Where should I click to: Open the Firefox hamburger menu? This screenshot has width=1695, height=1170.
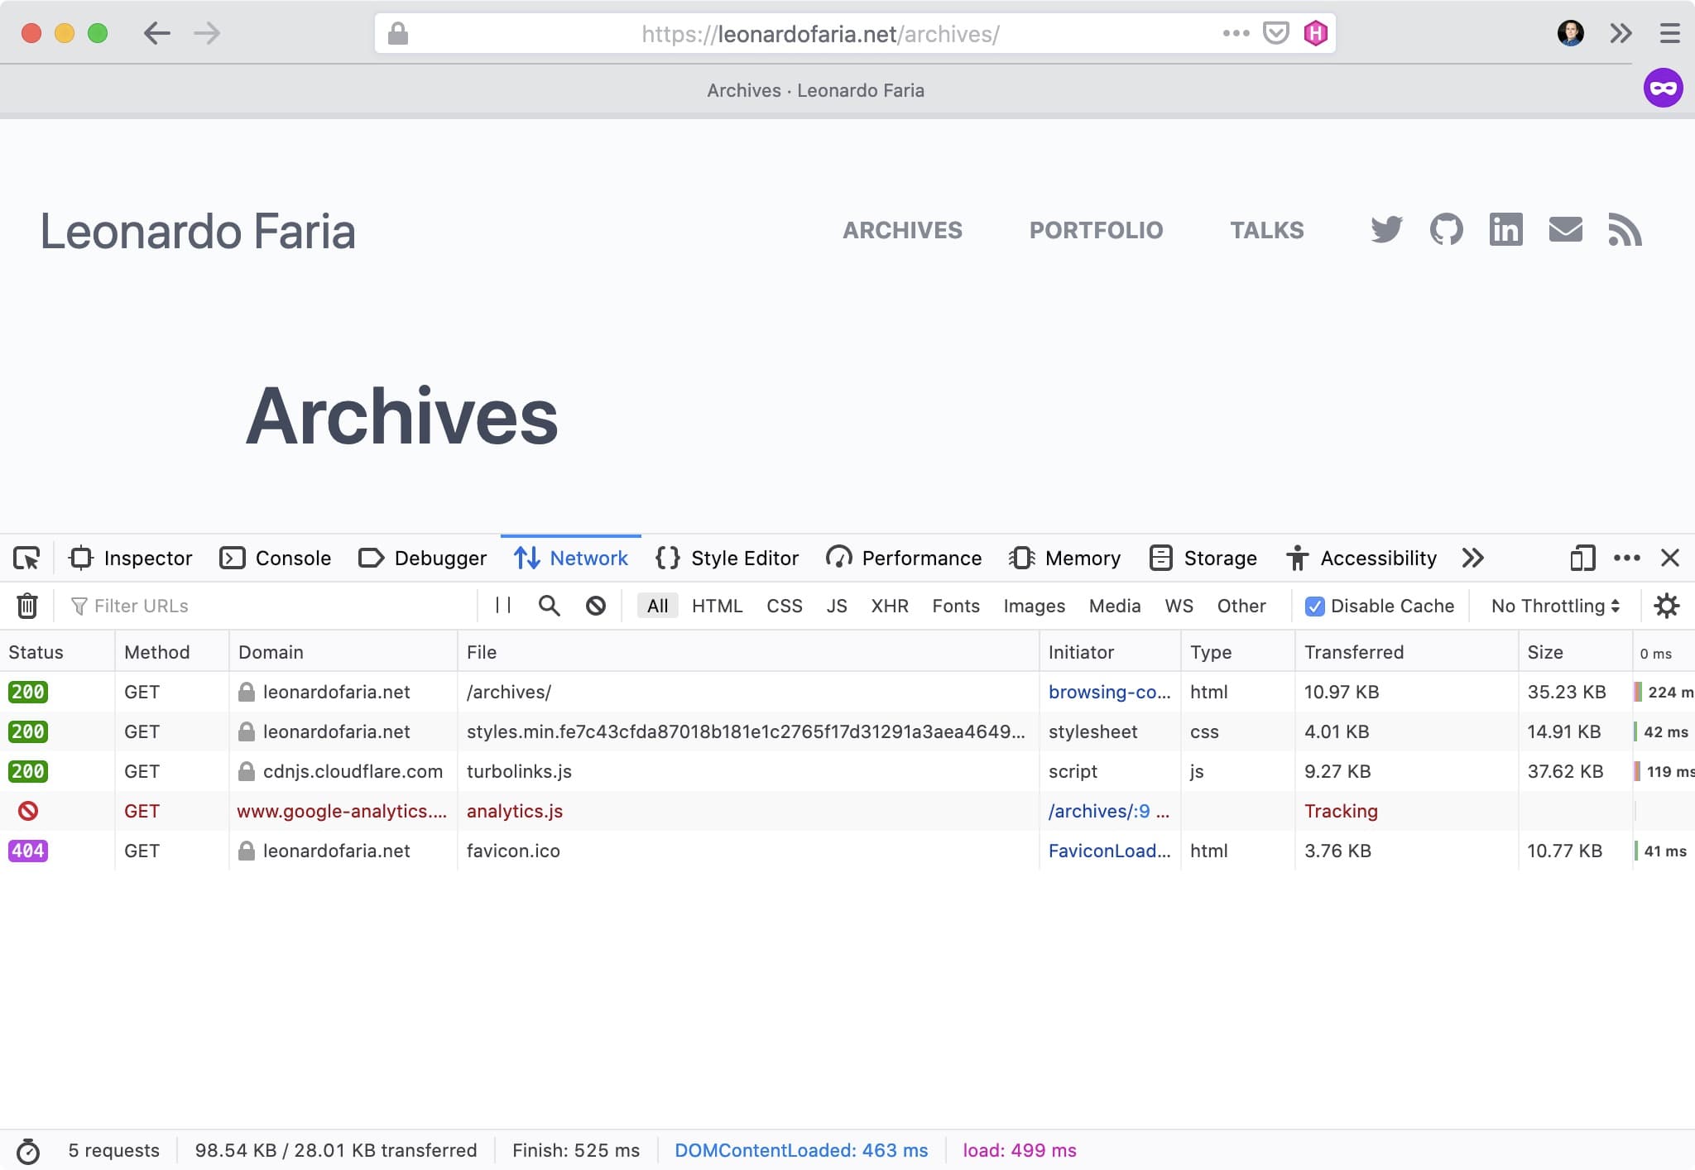(x=1669, y=33)
